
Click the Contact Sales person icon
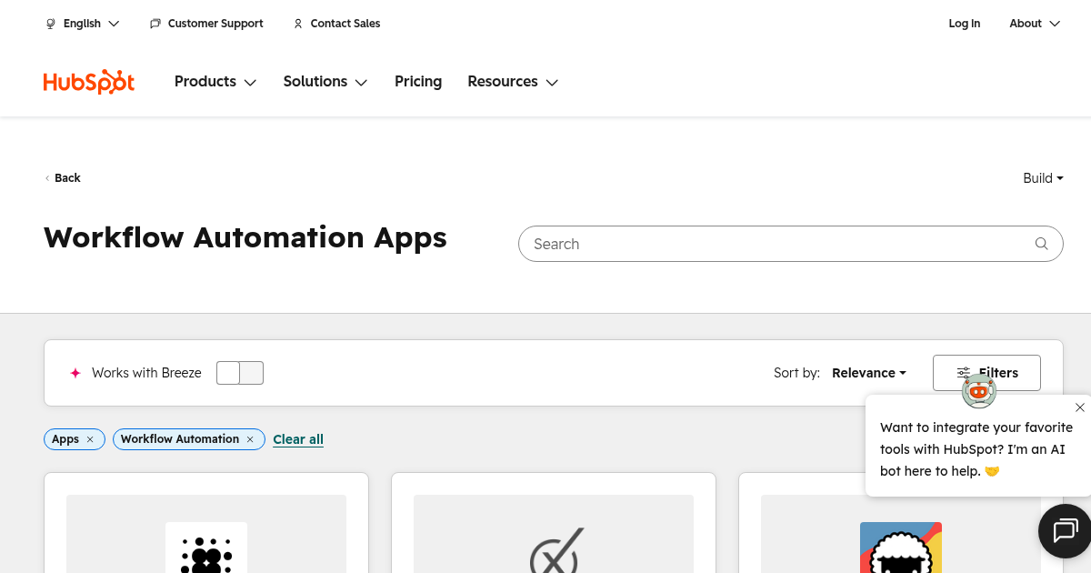coord(298,24)
